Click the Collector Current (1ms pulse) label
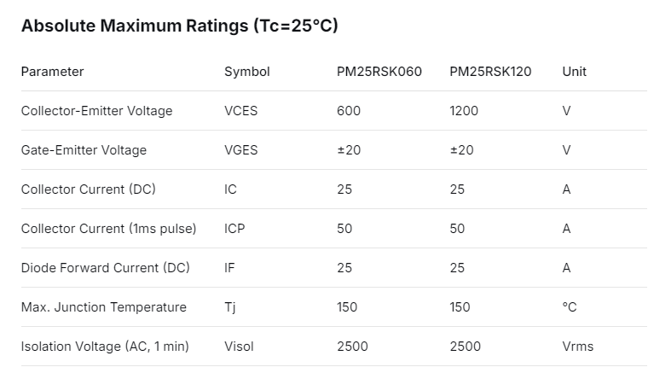Viewport: 654px width, 373px height. 108,229
